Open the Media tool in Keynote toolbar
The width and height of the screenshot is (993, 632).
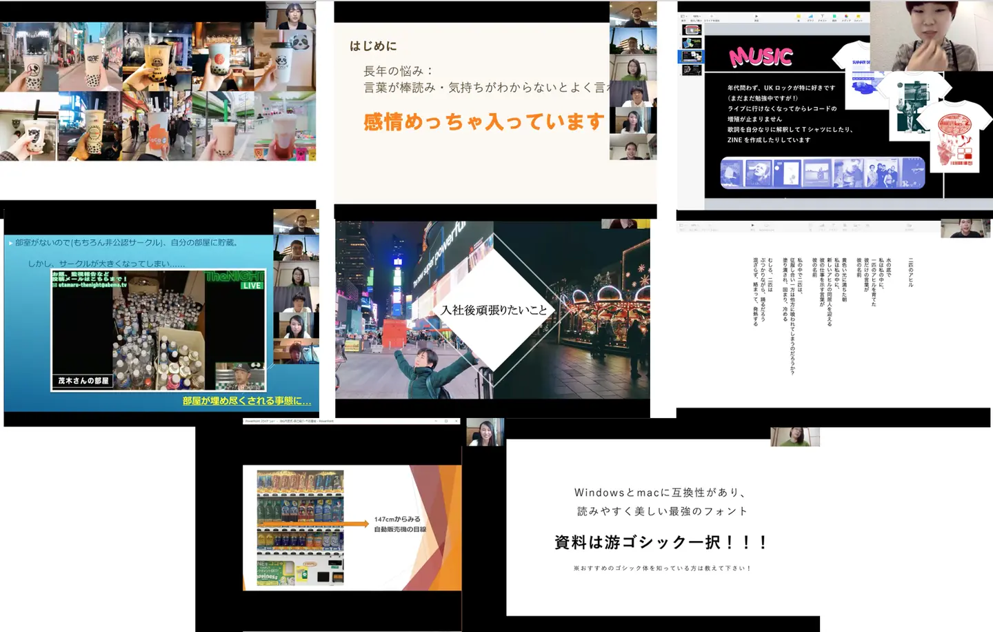click(846, 17)
